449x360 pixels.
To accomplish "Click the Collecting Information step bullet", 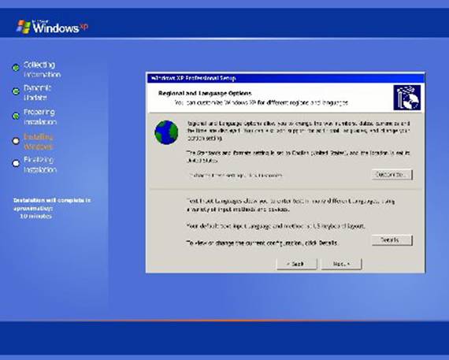I will (x=16, y=68).
